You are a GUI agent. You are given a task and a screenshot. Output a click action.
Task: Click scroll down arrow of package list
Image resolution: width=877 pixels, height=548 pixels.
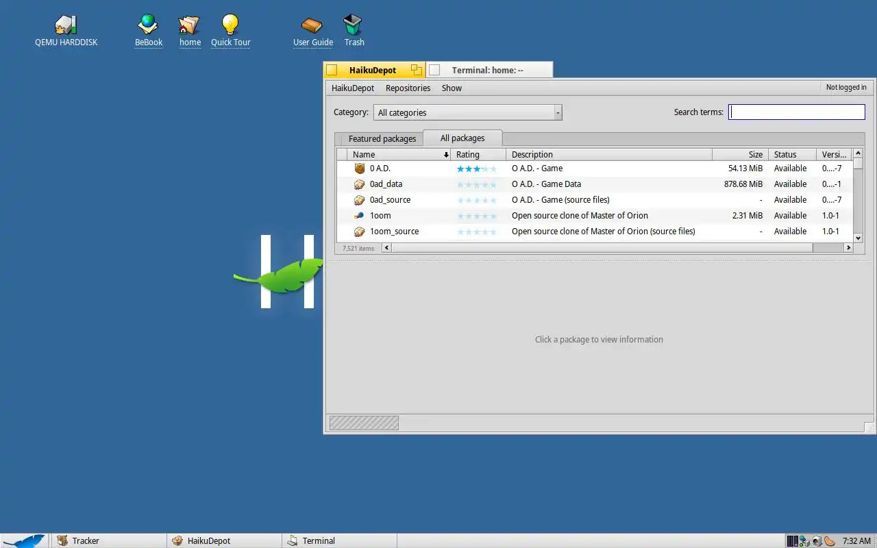(858, 238)
